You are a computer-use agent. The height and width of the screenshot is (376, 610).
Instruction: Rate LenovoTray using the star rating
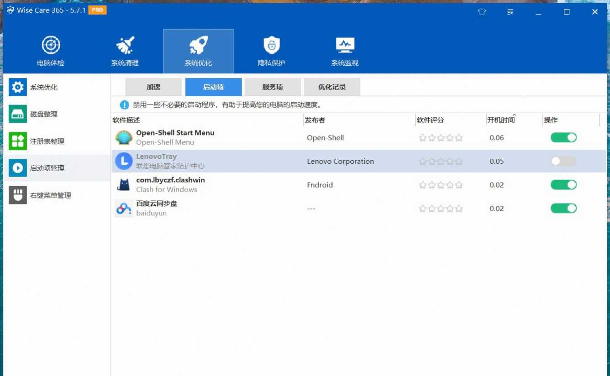coord(441,162)
